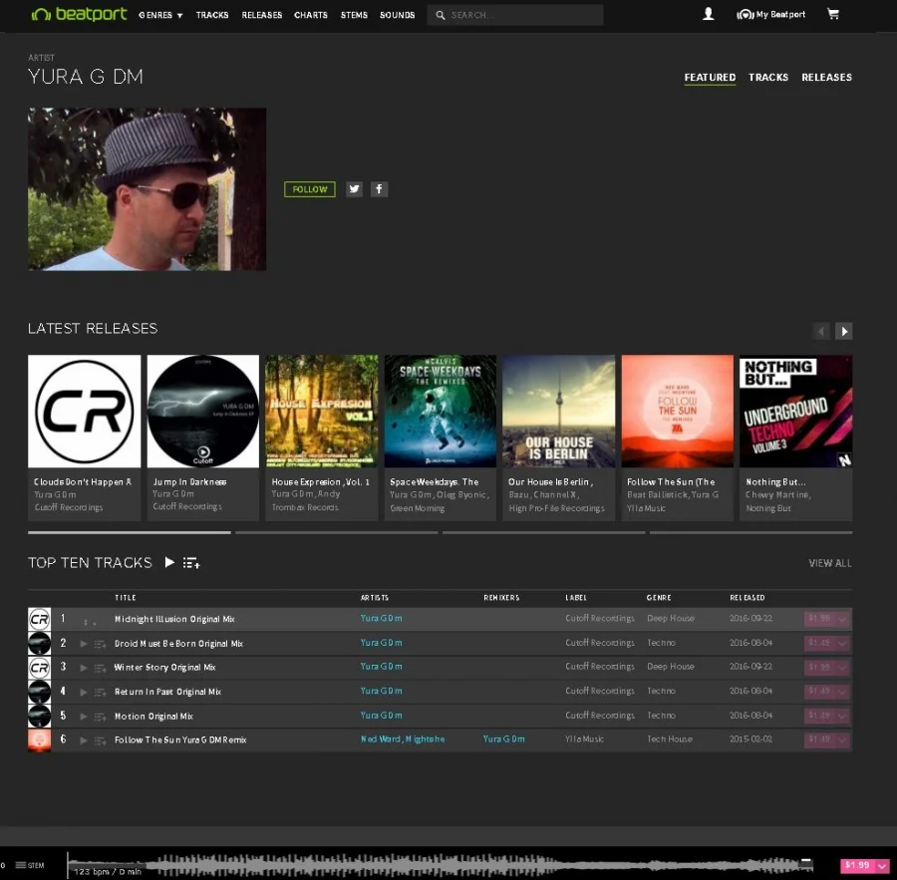
Task: Open Ned Ward, Mightshe artist link
Action: [403, 739]
